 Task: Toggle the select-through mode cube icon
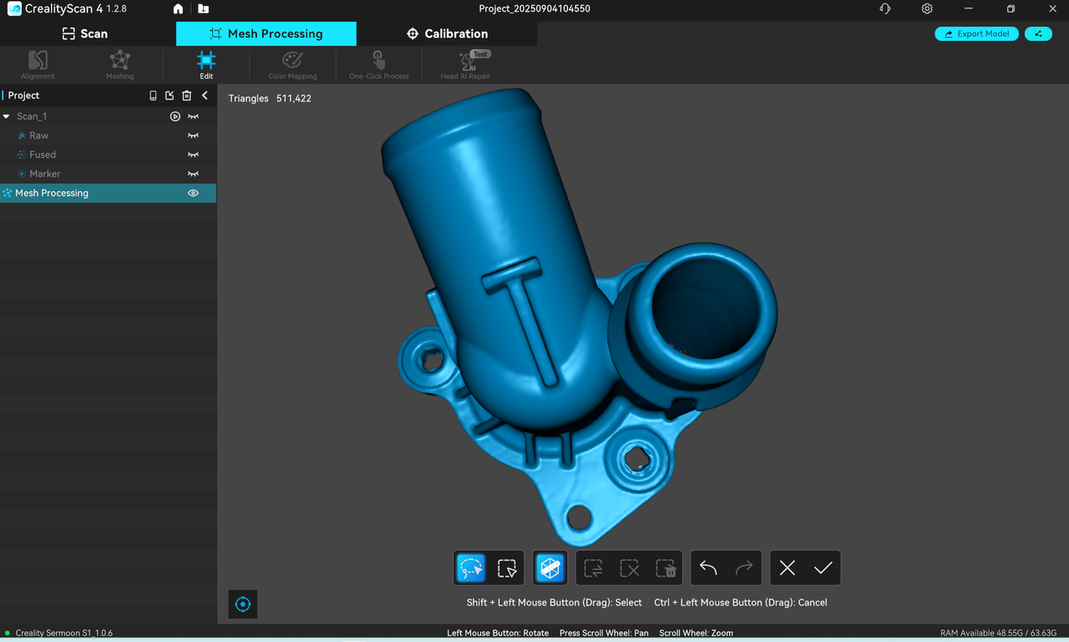point(550,568)
